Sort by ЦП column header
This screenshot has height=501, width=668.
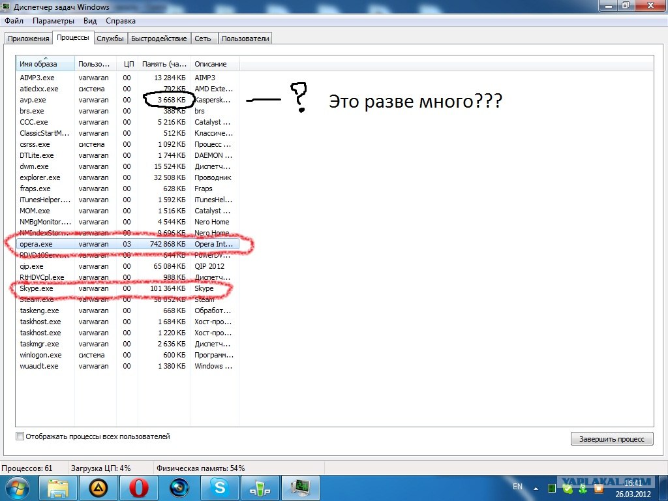[x=127, y=64]
